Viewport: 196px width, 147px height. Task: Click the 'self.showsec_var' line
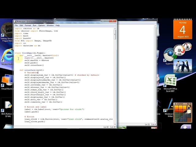tap(47, 87)
